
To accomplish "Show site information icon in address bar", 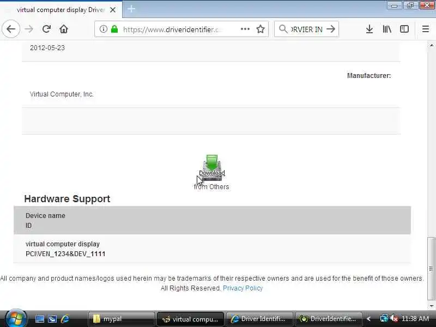I will tap(103, 29).
